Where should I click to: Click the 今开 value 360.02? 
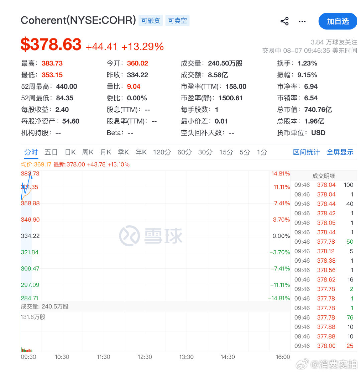coord(137,63)
